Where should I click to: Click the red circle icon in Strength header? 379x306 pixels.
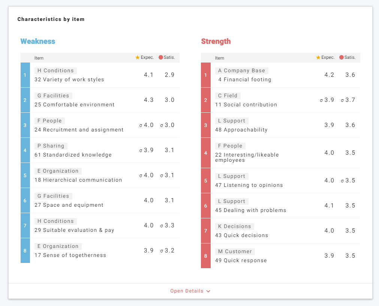pos(342,58)
